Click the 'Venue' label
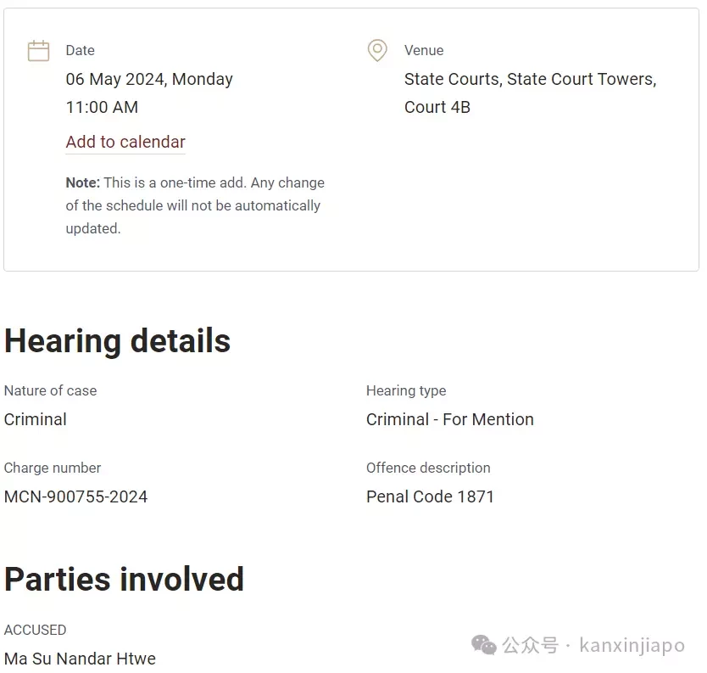Viewport: 707px width, 673px height. pos(424,50)
